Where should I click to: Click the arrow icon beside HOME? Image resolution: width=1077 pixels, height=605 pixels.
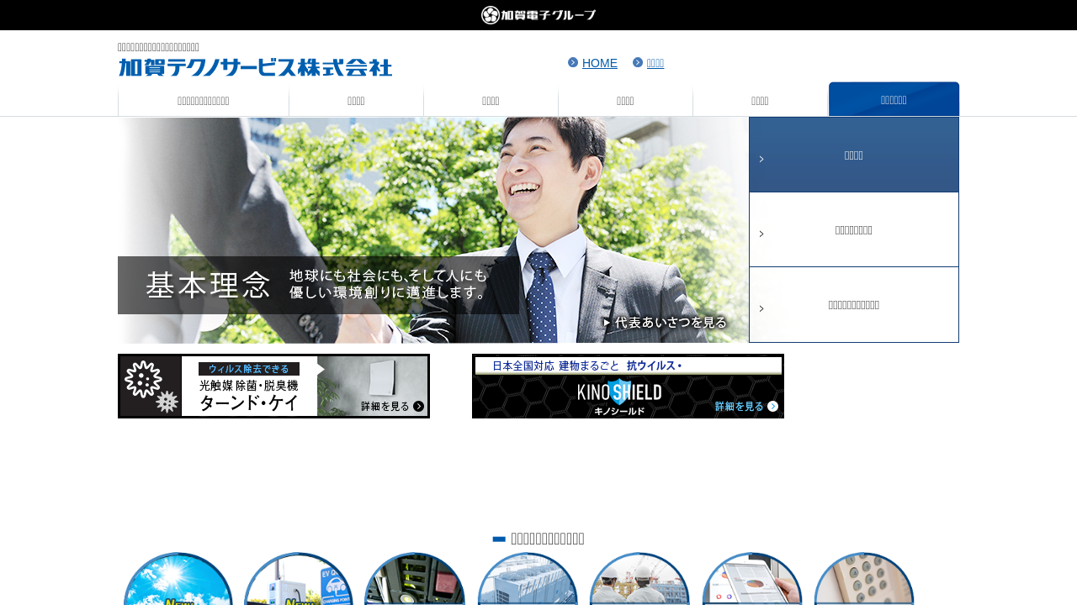point(573,62)
